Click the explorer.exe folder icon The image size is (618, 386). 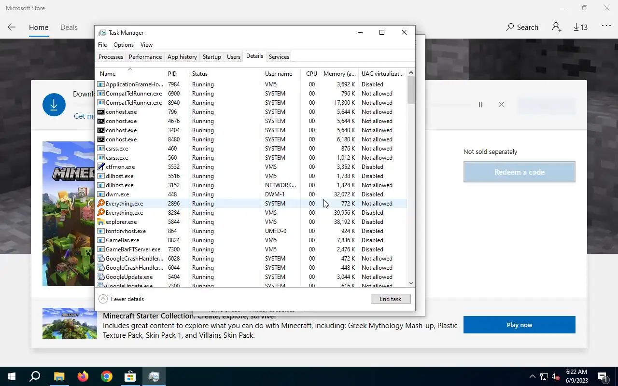click(x=101, y=222)
